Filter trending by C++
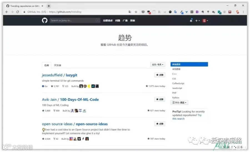250x152 pixels. pyautogui.click(x=174, y=74)
